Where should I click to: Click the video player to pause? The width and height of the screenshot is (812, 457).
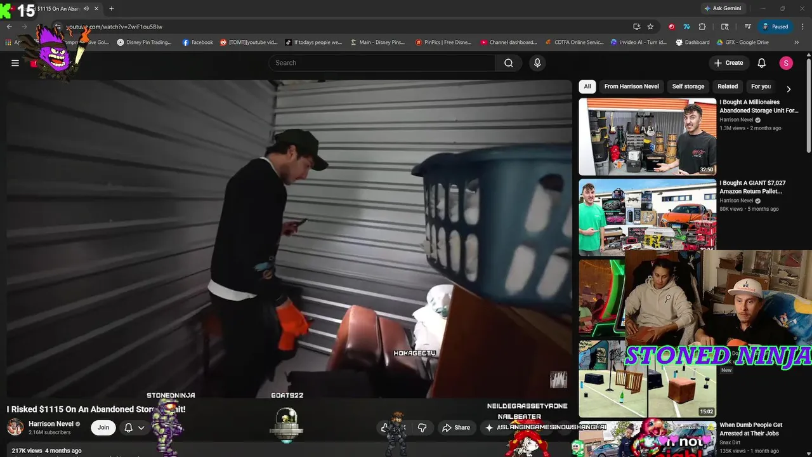coord(289,239)
